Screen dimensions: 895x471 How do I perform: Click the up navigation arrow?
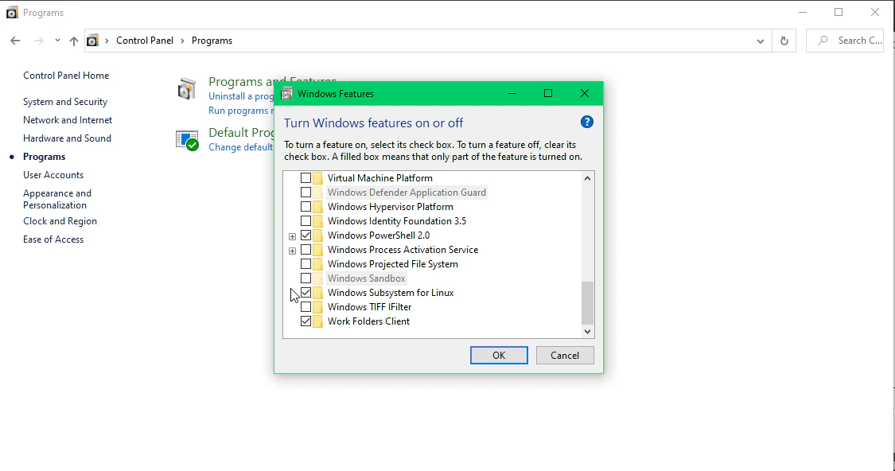click(73, 40)
